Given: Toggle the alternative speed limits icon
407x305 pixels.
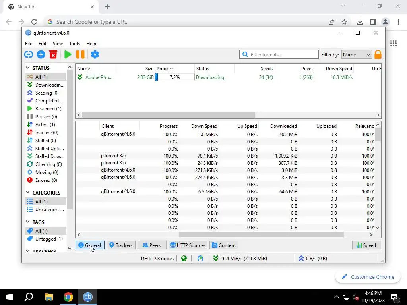Looking at the screenshot, I should point(200,258).
